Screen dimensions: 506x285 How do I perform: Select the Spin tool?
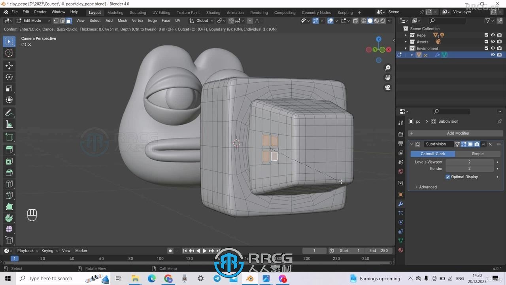click(x=9, y=218)
